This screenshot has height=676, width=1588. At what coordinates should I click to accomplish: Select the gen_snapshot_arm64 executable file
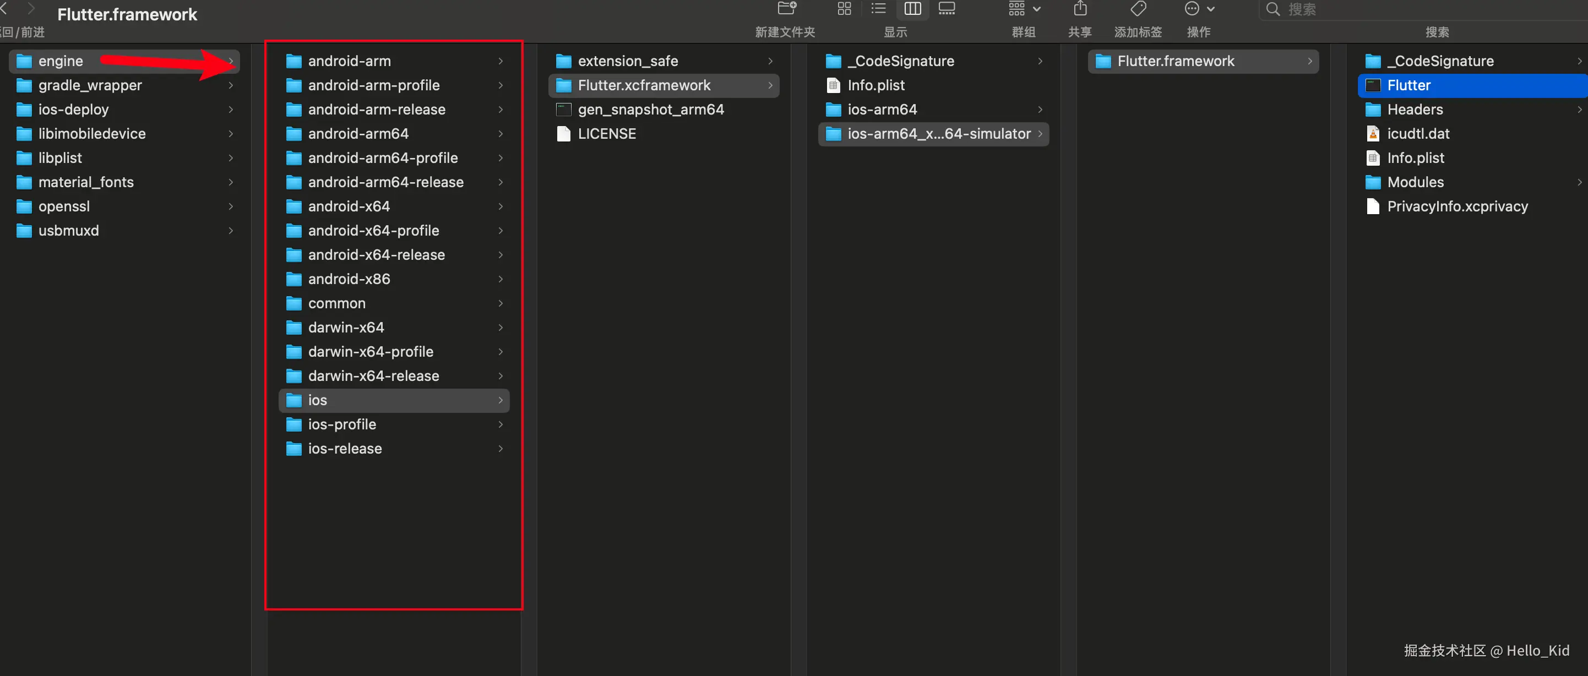click(x=650, y=110)
